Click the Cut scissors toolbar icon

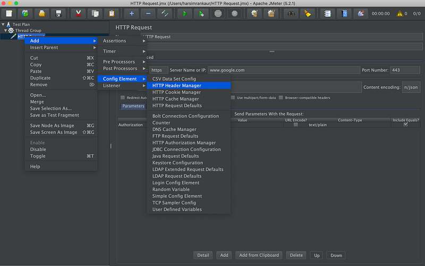point(79,13)
